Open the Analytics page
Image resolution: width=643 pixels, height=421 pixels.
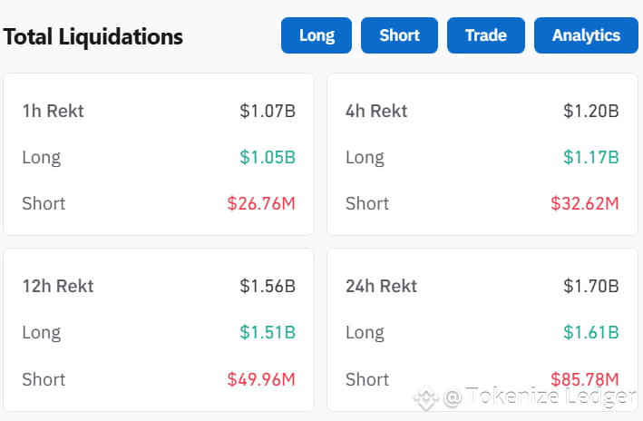(x=586, y=35)
